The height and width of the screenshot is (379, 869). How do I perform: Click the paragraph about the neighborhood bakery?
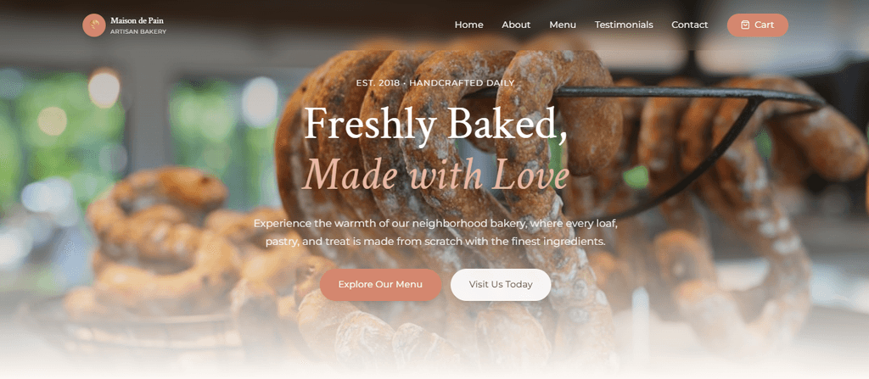[x=435, y=232]
